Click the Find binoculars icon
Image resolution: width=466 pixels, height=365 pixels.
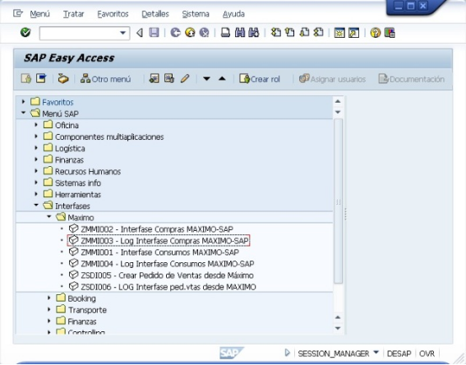point(239,32)
